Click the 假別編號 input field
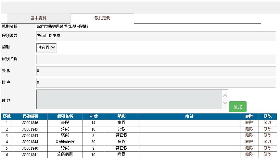This screenshot has width=280, height=160. (156, 36)
